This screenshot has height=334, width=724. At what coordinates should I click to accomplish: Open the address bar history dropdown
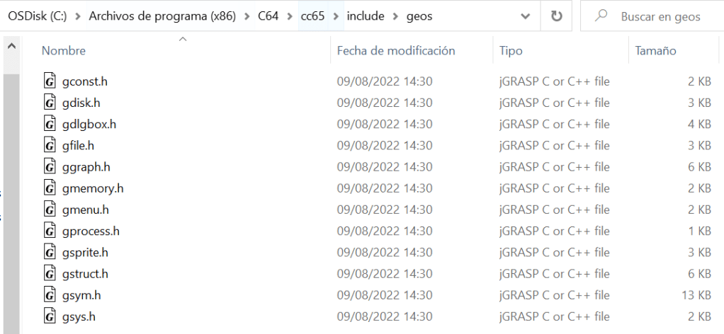click(x=525, y=16)
